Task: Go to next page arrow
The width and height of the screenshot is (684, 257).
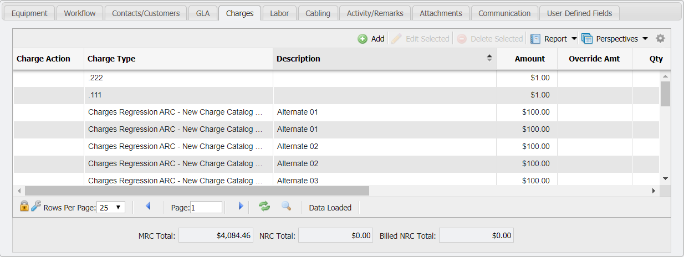Action: point(241,207)
